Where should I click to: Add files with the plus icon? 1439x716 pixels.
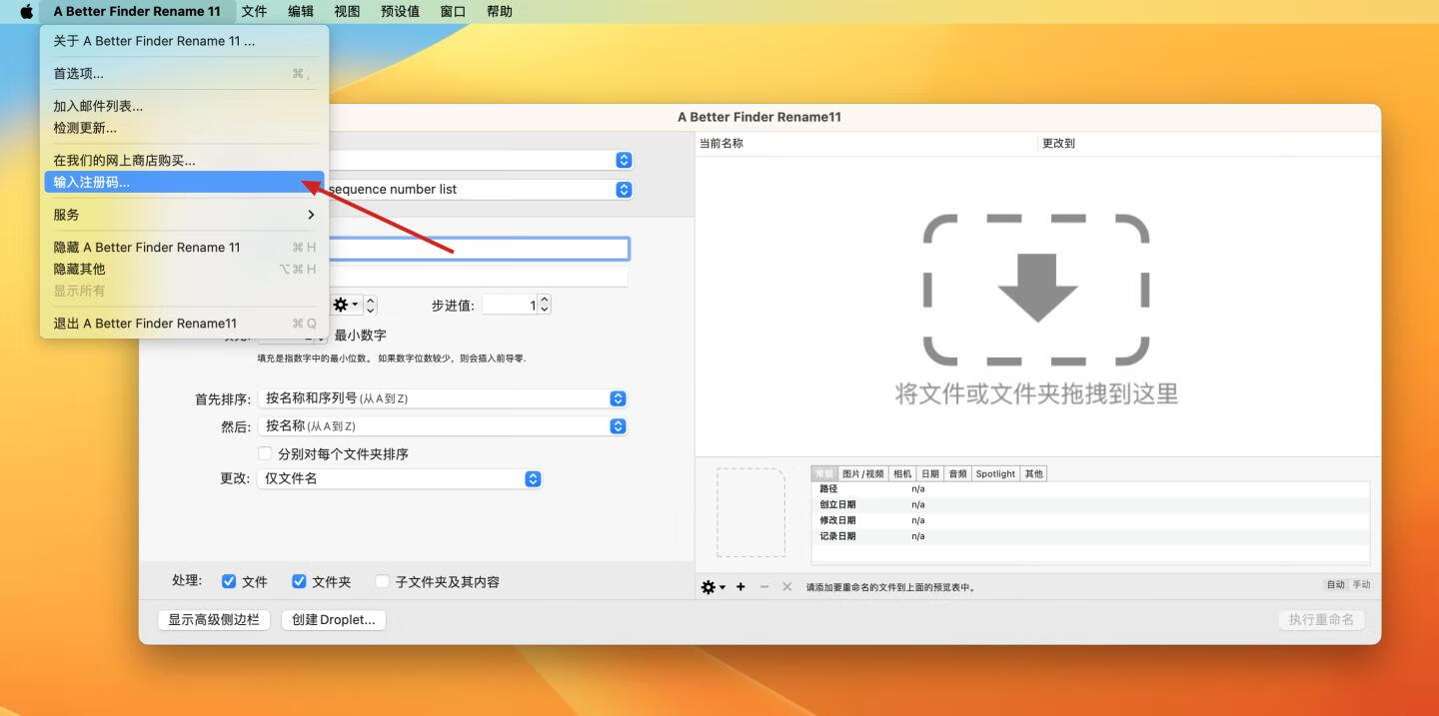coord(740,587)
